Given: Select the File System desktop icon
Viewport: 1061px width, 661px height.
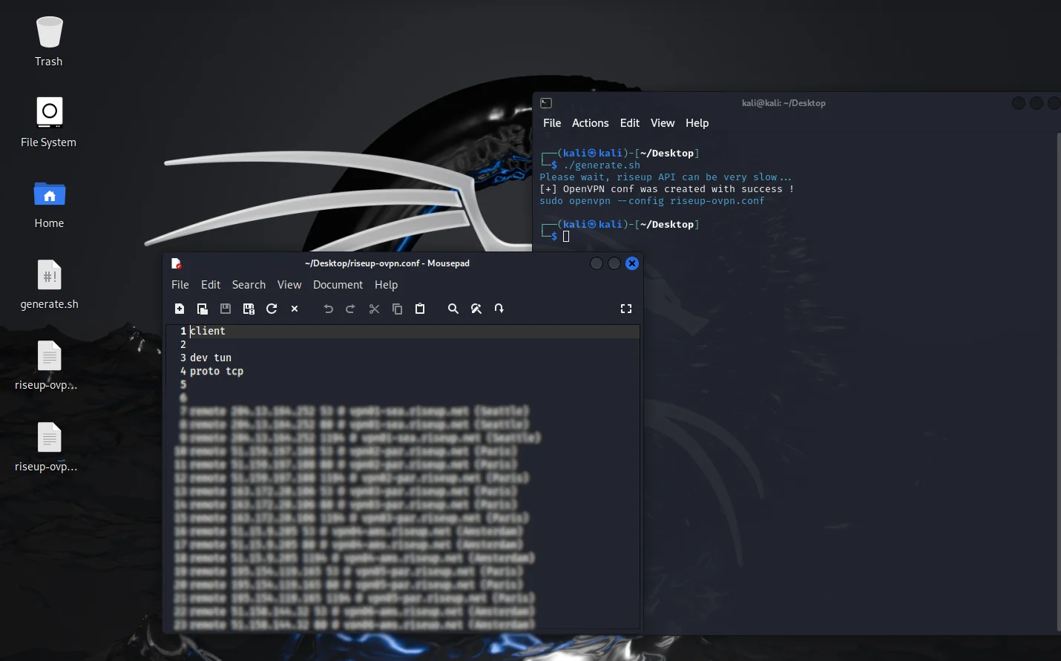Looking at the screenshot, I should pyautogui.click(x=49, y=122).
